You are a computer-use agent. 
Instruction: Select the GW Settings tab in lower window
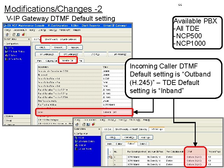[157, 129]
